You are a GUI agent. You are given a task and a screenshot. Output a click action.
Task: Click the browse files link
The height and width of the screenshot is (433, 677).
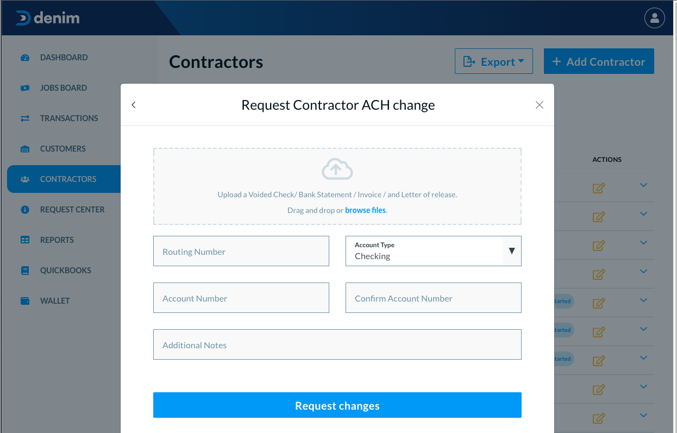tap(366, 210)
